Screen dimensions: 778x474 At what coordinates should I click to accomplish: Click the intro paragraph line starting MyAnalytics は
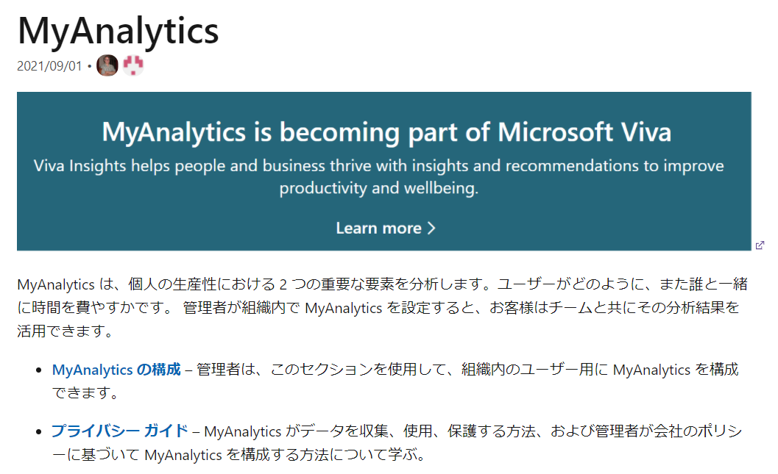point(382,284)
